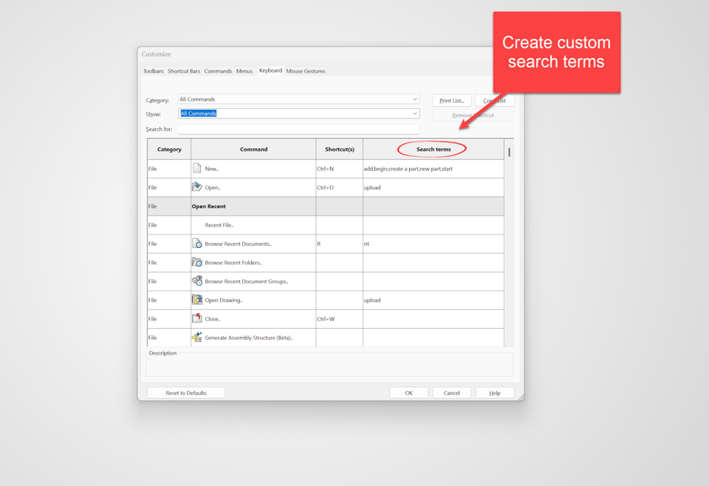709x486 pixels.
Task: Click the Browse Recent Documents icon
Action: pyautogui.click(x=197, y=243)
